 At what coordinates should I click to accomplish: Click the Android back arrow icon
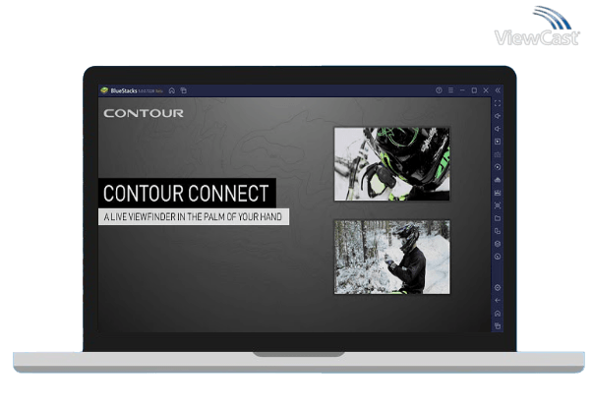498,301
